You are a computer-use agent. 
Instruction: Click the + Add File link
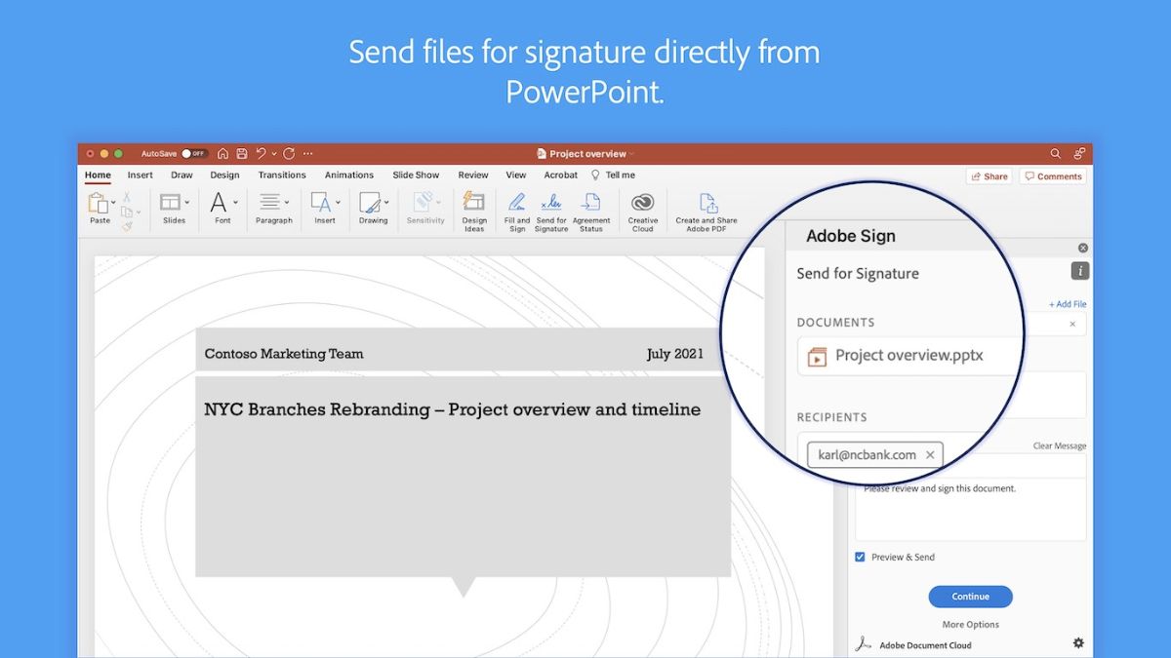[1068, 304]
